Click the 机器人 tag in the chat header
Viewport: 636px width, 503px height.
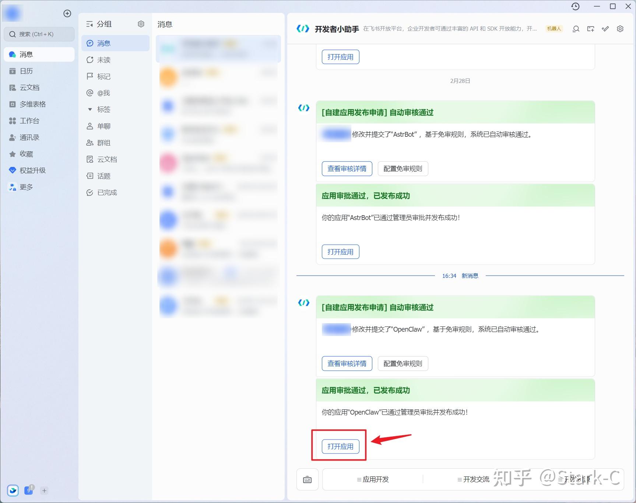coord(554,29)
